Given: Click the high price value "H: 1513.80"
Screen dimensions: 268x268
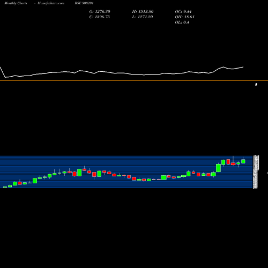Looking at the screenshot, I should pos(143,12).
